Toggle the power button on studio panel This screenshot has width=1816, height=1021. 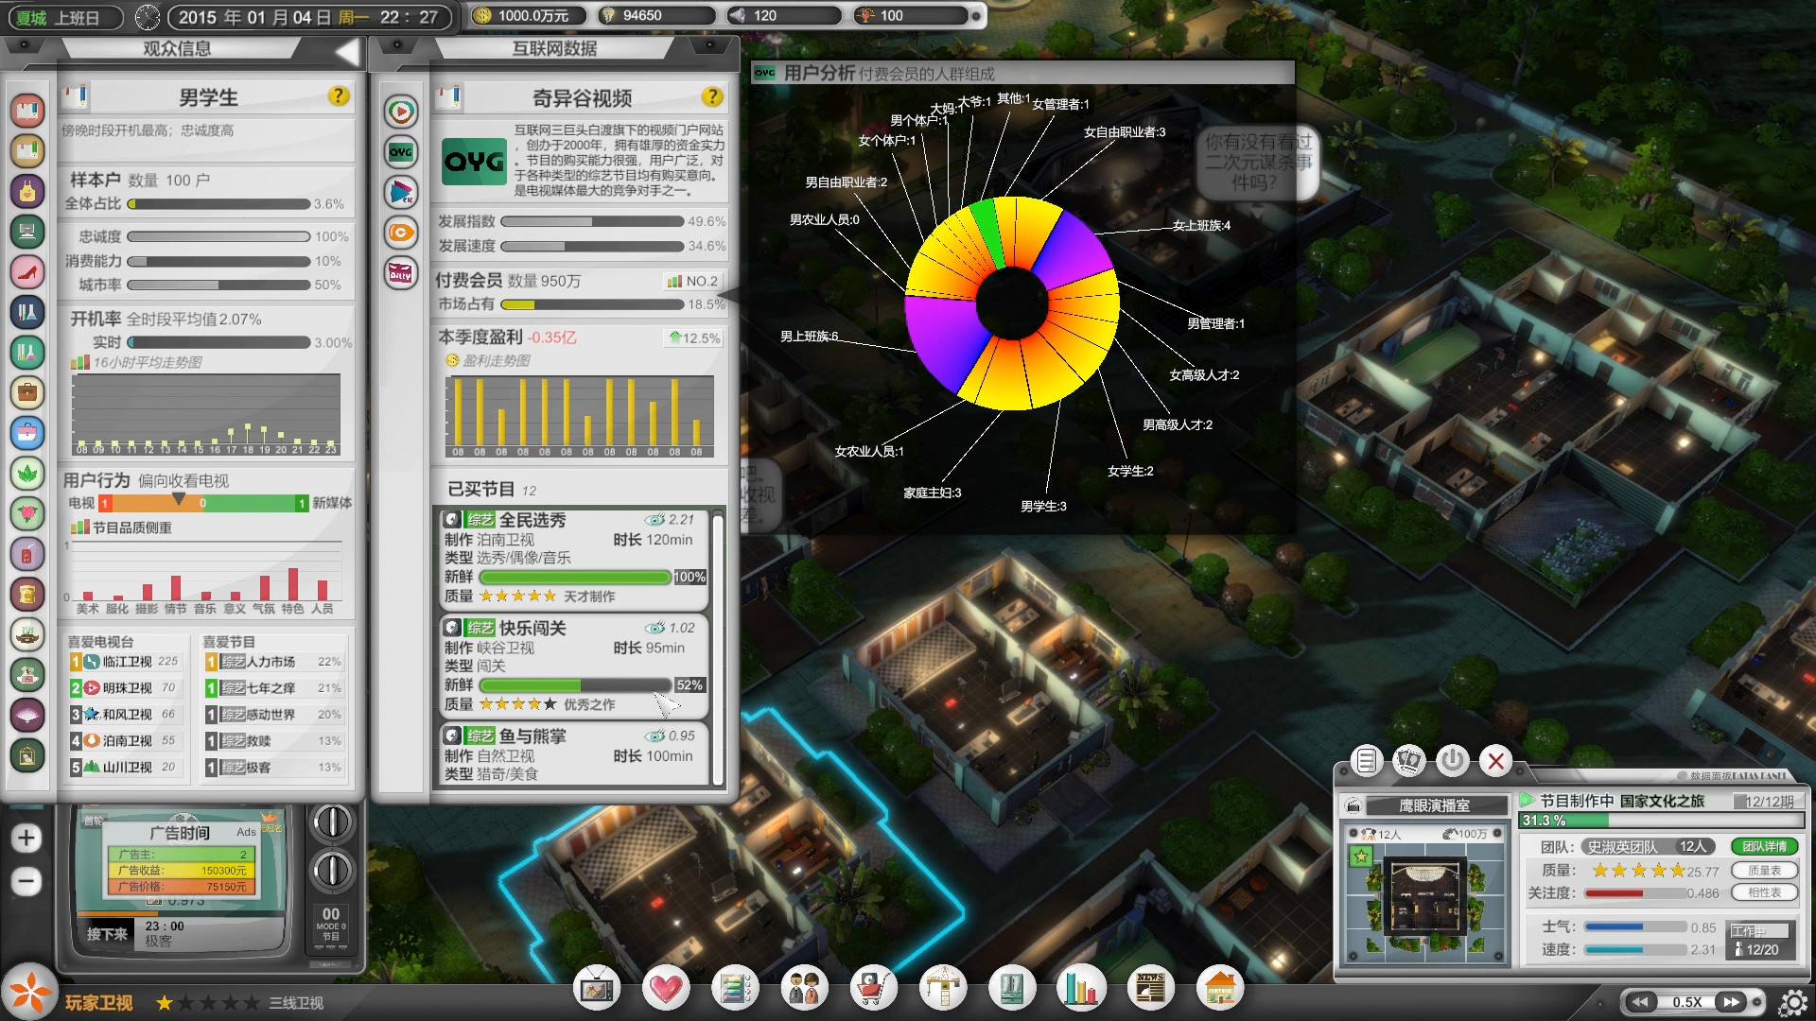pyautogui.click(x=1452, y=760)
